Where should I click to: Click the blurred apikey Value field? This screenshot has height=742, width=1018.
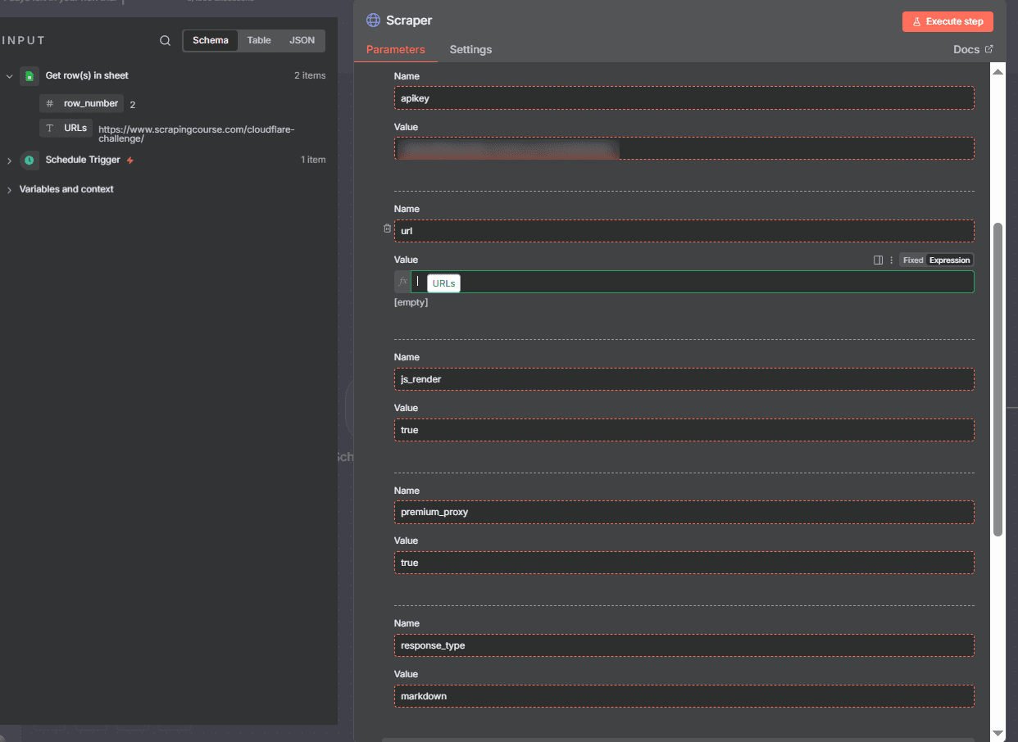[x=684, y=148]
